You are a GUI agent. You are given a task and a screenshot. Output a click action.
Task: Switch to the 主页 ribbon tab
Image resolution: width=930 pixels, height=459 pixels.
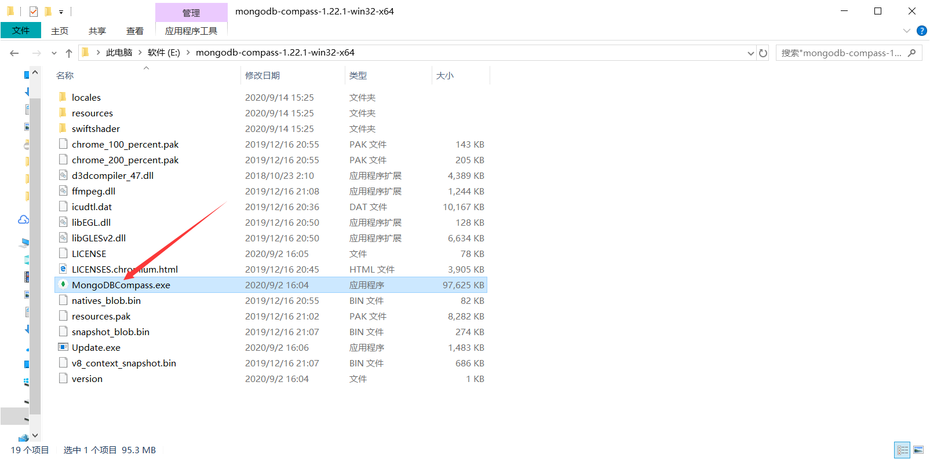(x=60, y=31)
